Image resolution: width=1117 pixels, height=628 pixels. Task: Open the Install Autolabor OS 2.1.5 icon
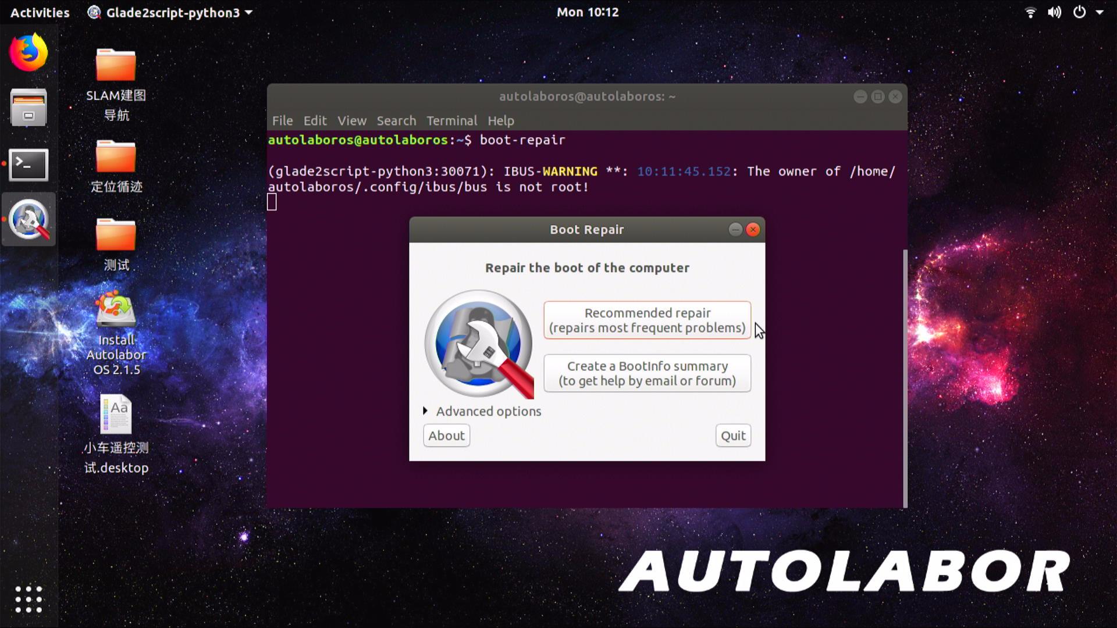tap(116, 311)
